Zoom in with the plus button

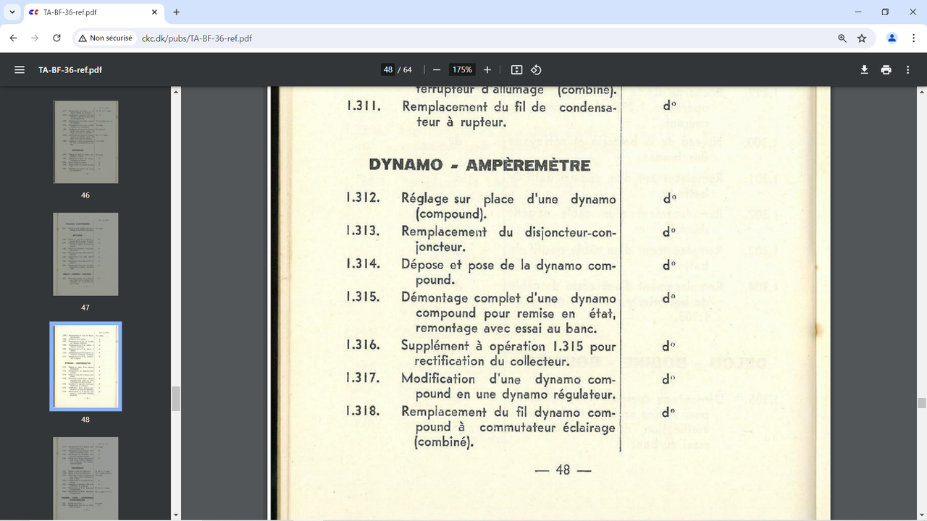[x=487, y=69]
